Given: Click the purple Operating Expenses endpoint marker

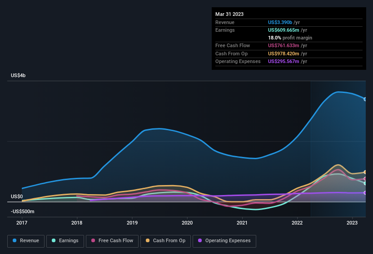Looking at the screenshot, I should click(x=365, y=193).
